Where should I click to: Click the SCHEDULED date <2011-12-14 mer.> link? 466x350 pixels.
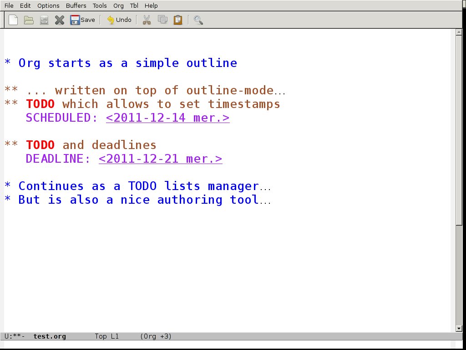pyautogui.click(x=167, y=118)
